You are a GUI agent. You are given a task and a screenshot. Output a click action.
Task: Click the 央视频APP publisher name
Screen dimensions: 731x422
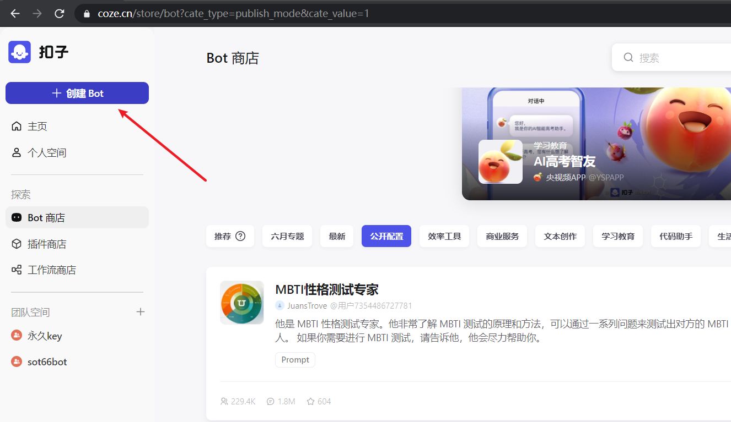click(x=566, y=177)
